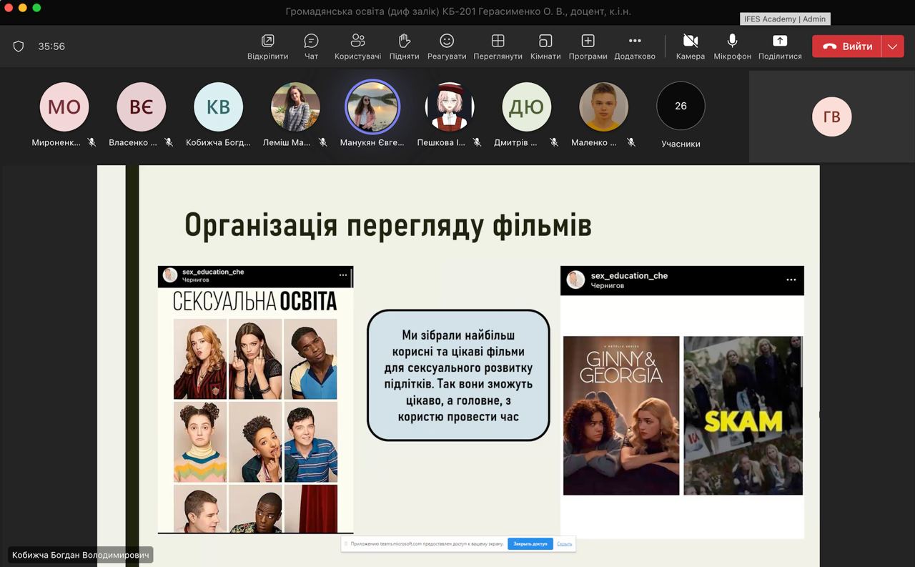The width and height of the screenshot is (915, 567).
Task: Click the blue Закрыть доступ button
Action: 530,544
